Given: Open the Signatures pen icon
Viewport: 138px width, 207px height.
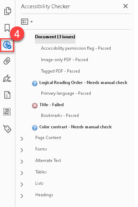Looking at the screenshot, I should pos(7,78).
